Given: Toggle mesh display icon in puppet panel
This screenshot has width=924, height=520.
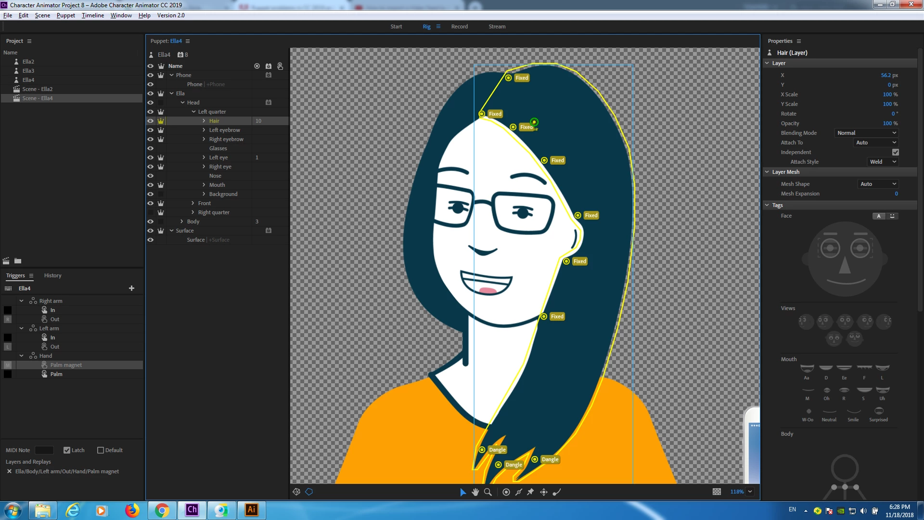Looking at the screenshot, I should click(296, 492).
